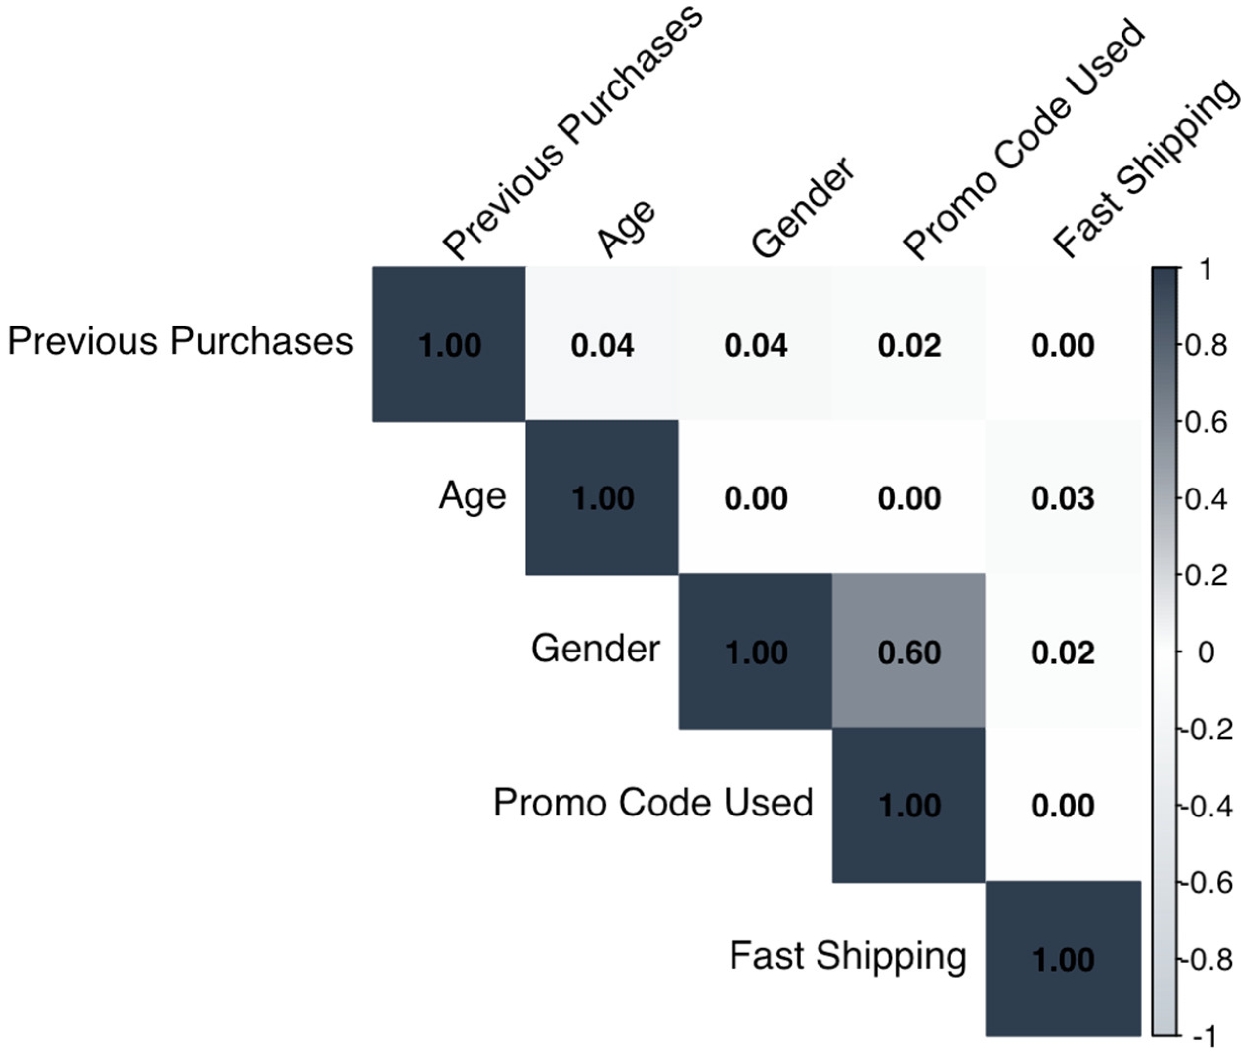Viewport: 1251px width, 1060px height.
Task: Select the 0.02 Gender versus Fast Shipping cell
Action: 1063,652
